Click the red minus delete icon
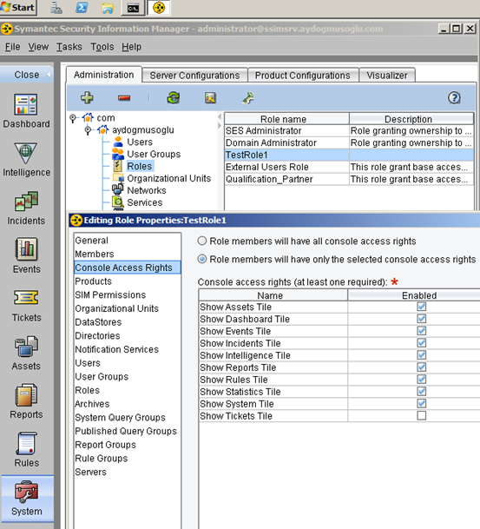 124,98
